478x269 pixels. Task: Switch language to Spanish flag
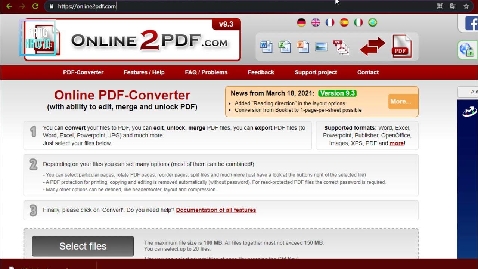[x=344, y=22]
